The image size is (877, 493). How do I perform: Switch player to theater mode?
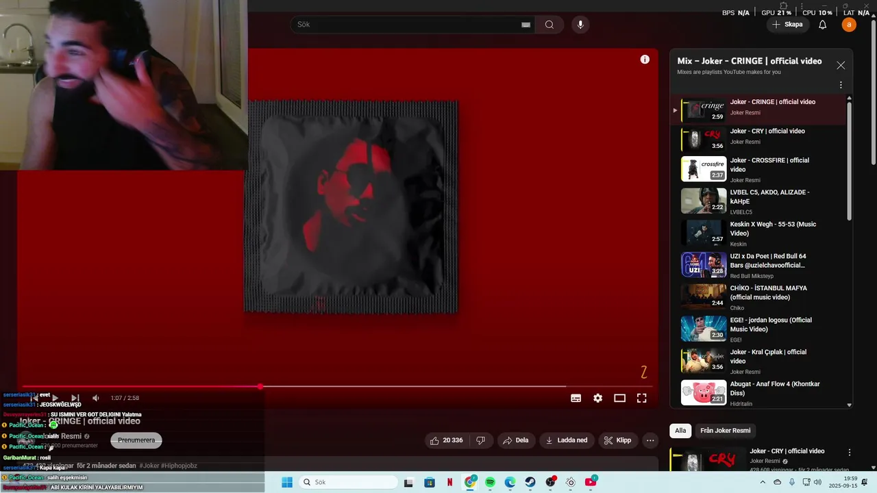click(x=619, y=398)
